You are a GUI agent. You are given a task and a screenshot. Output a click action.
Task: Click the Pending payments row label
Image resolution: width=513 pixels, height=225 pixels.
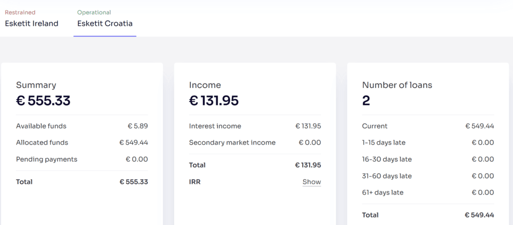(47, 159)
